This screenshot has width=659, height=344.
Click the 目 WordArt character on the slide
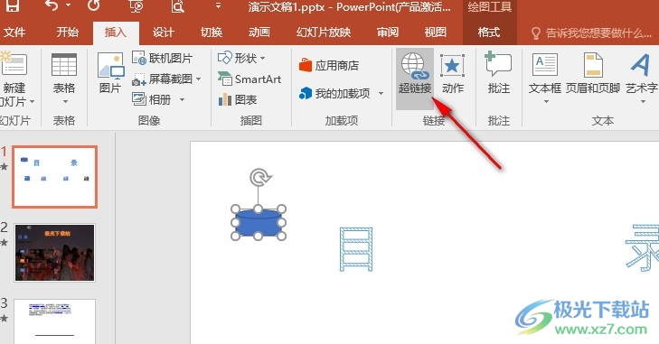[356, 249]
